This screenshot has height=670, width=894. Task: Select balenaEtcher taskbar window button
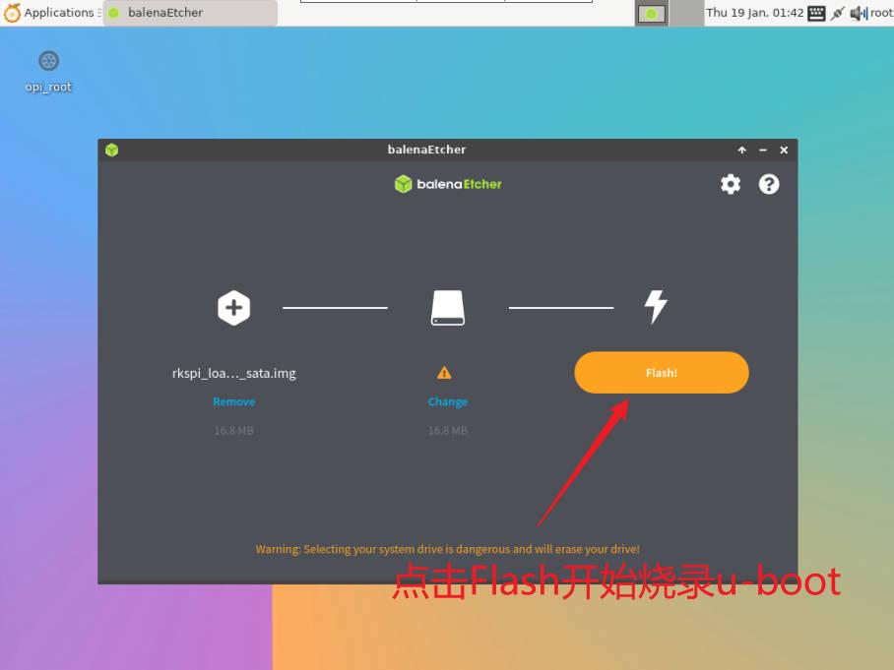190,13
